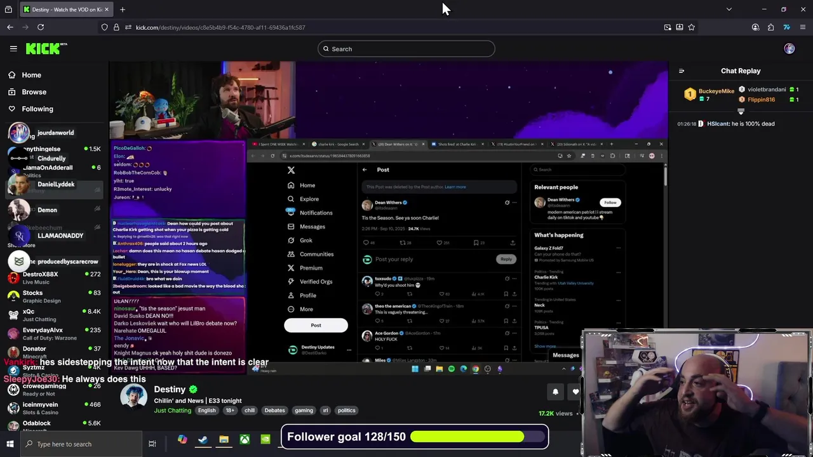Screen dimensions: 813x457
Task: Expand Show More in following list
Action: point(22,245)
